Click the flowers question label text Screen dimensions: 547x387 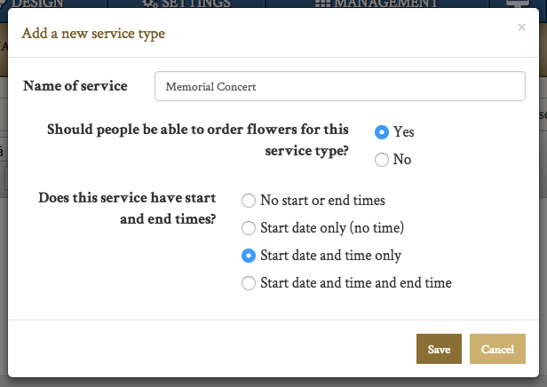[197, 140]
